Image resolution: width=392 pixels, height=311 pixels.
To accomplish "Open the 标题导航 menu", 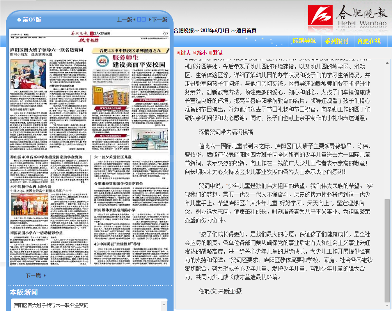I will (304, 41).
